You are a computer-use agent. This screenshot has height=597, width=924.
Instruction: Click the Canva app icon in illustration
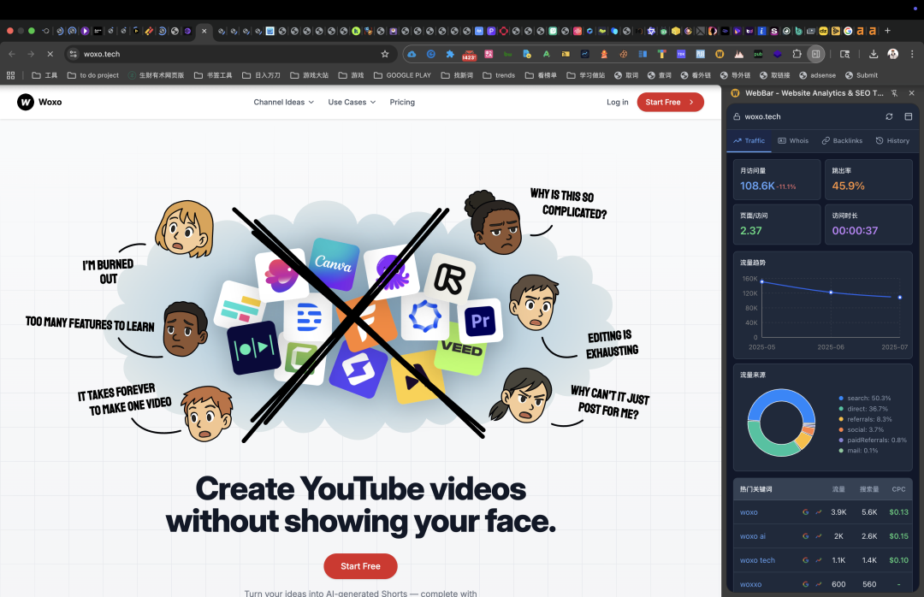point(334,263)
